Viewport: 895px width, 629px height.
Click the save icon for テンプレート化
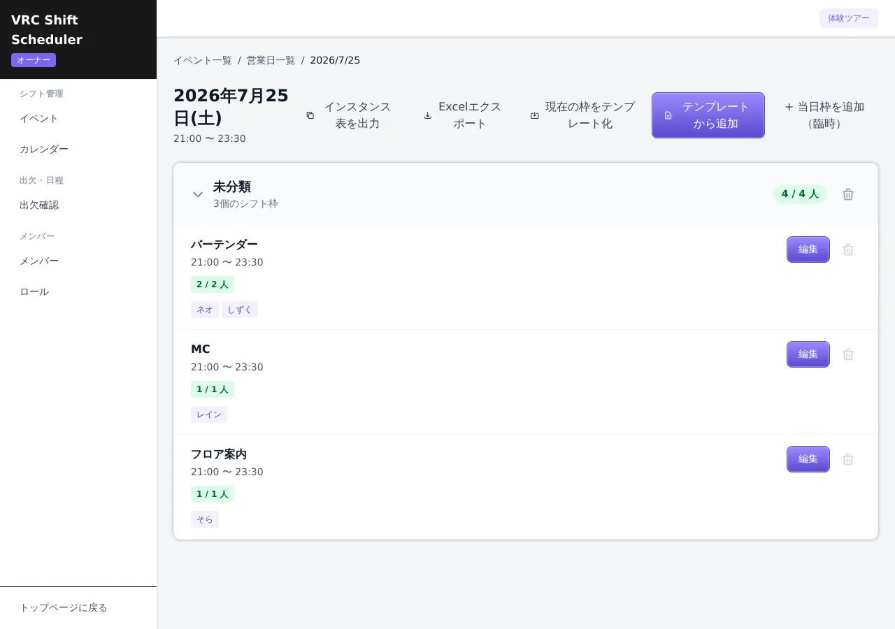[535, 115]
